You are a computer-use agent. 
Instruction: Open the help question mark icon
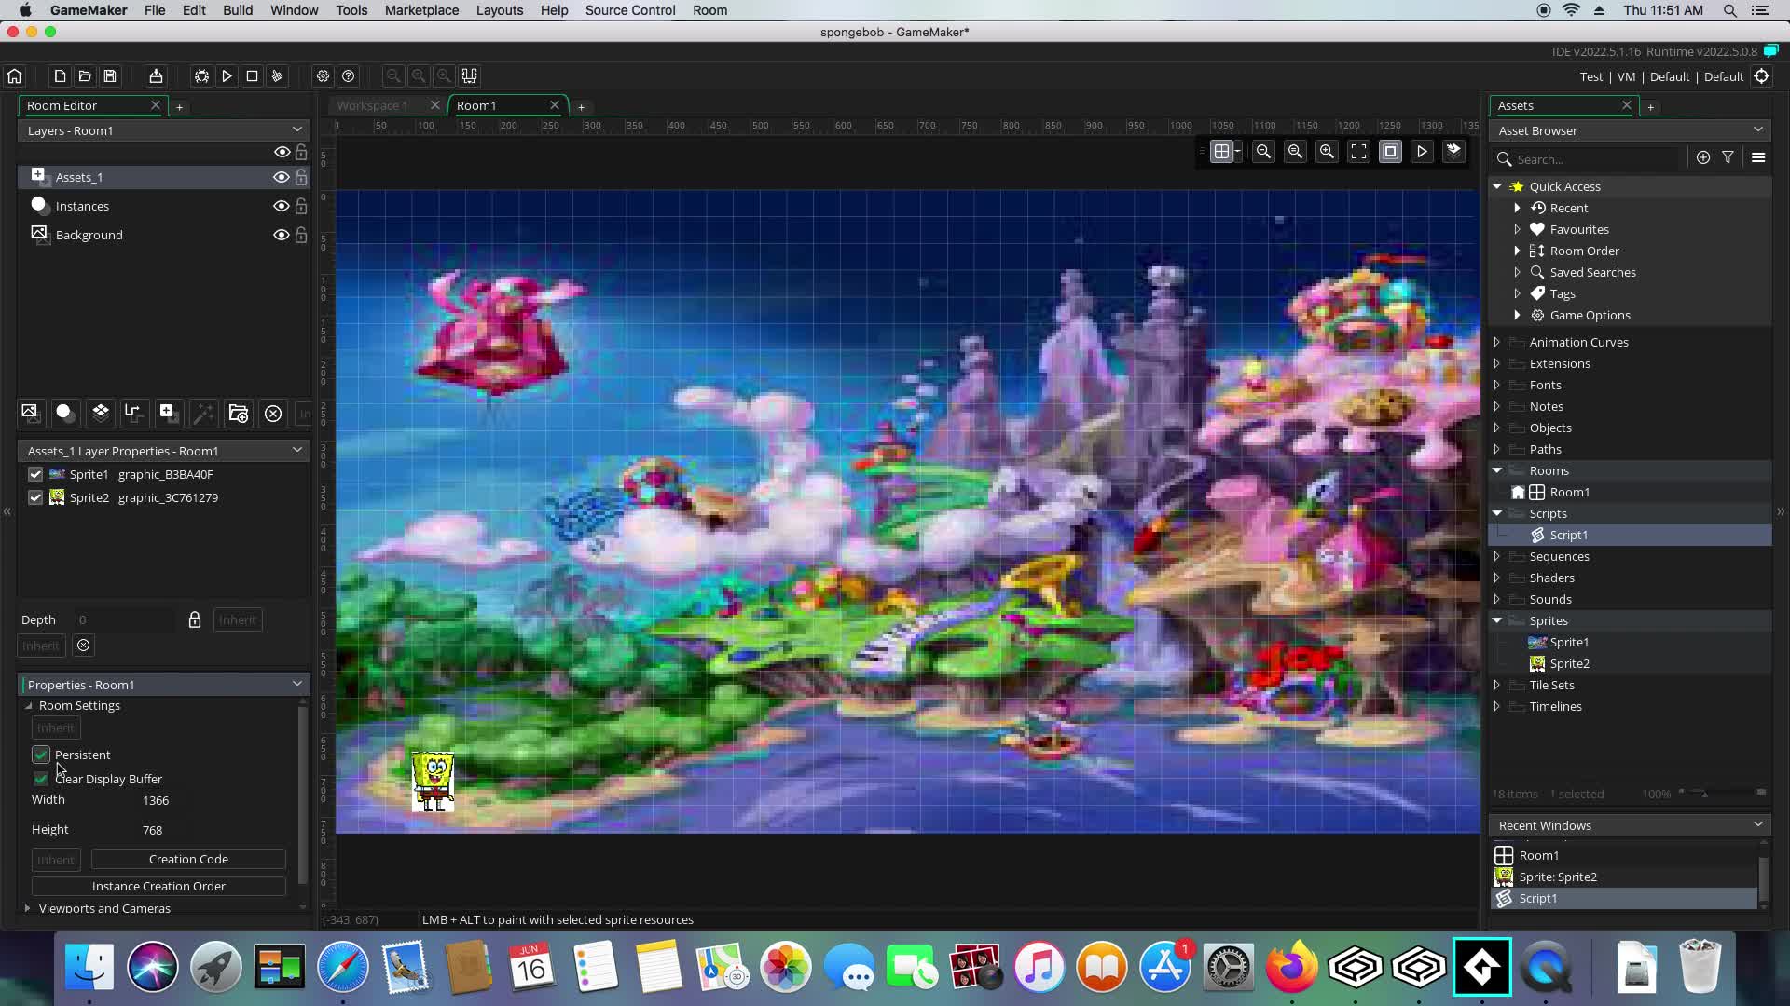348,76
